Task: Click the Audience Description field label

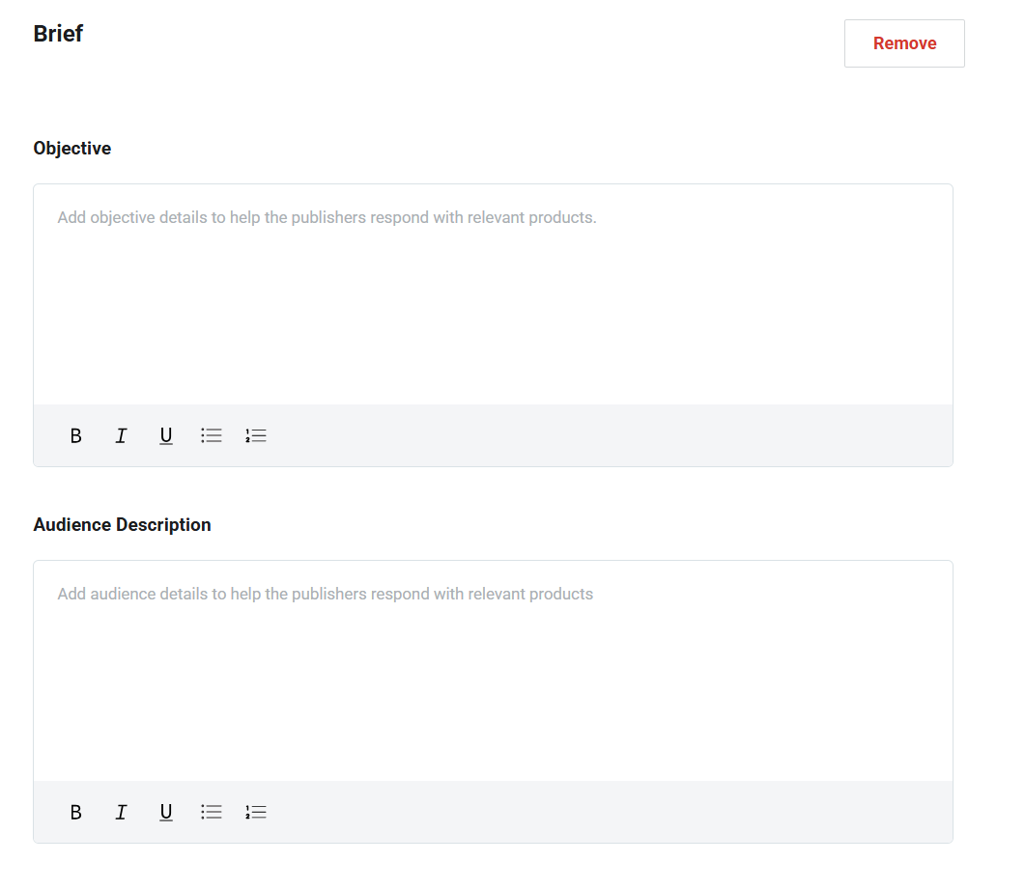Action: click(x=122, y=525)
